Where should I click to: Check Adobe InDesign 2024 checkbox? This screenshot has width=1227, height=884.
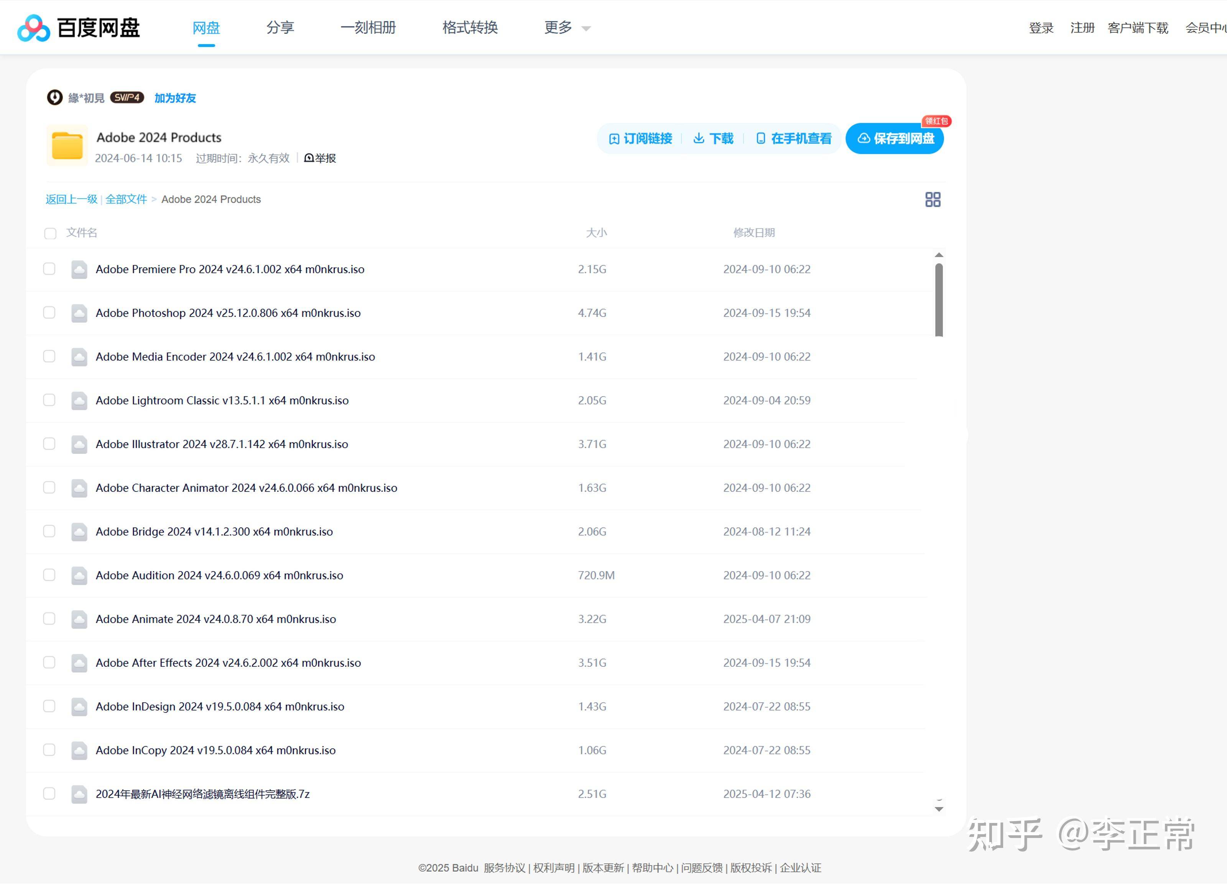tap(49, 706)
